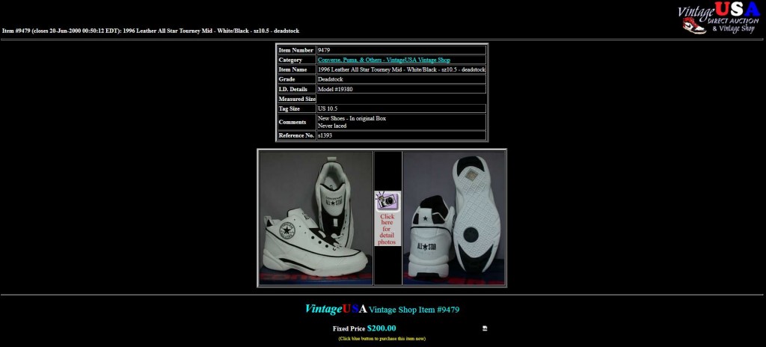Click the colorful VintageUSA text above the price
The height and width of the screenshot is (347, 766).
pos(336,310)
